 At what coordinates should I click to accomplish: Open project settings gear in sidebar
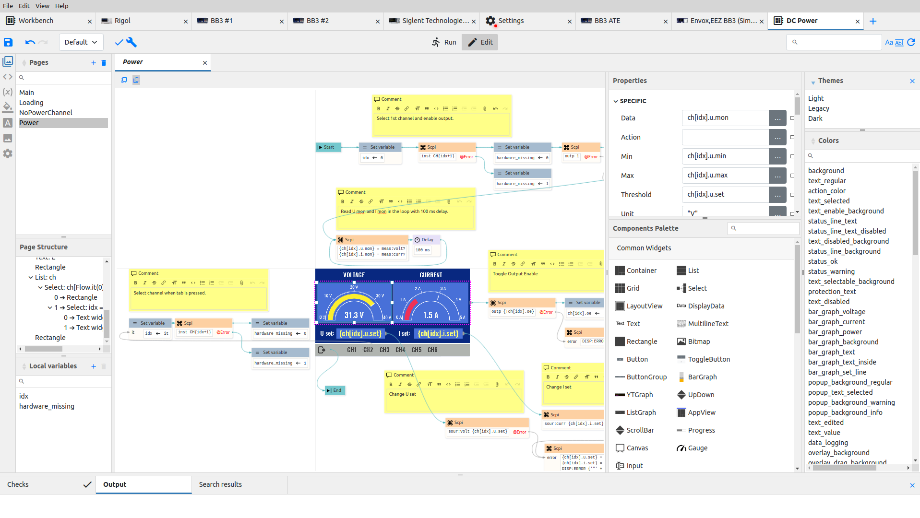tap(8, 153)
